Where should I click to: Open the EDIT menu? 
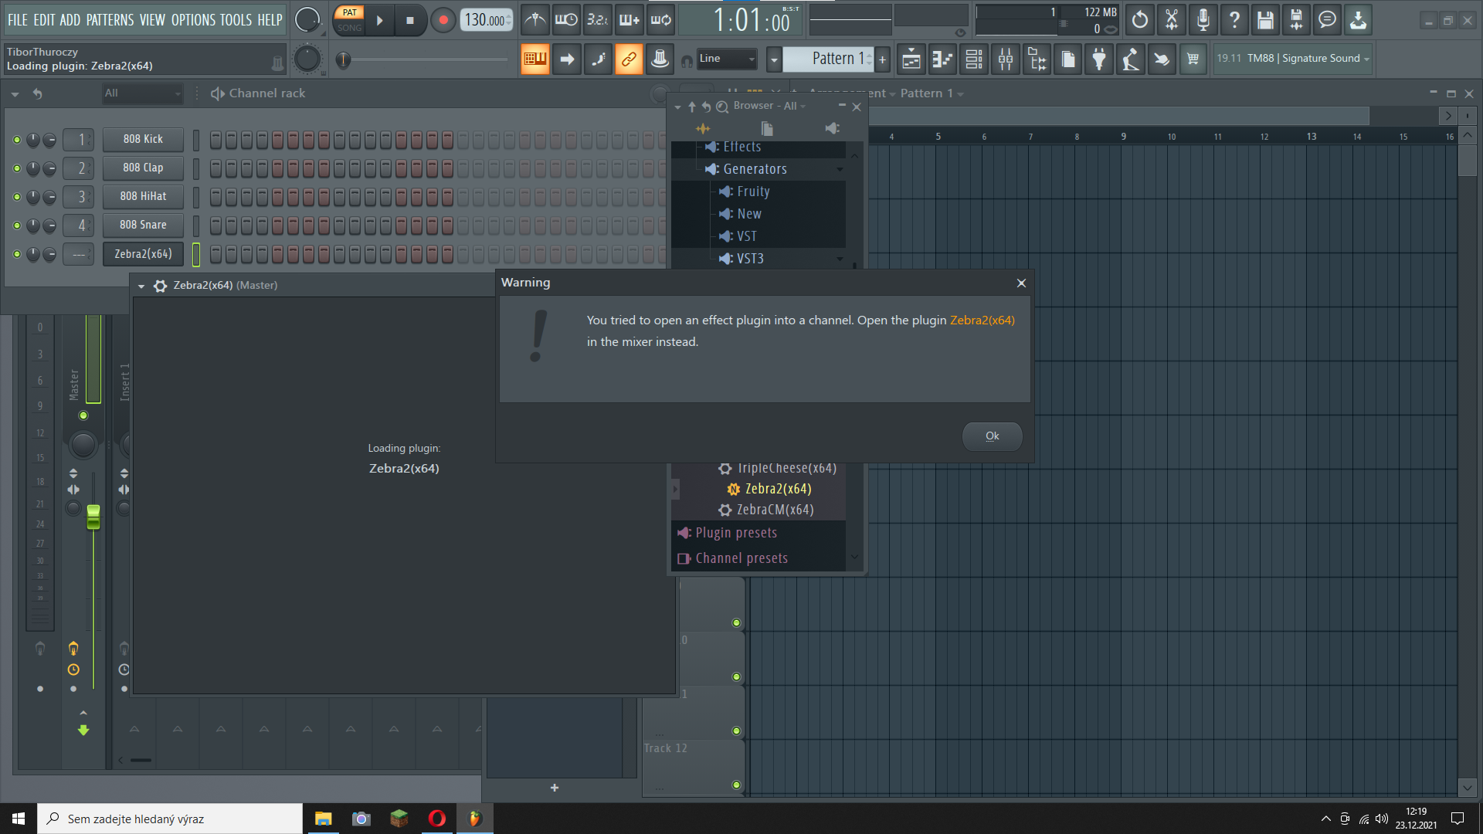[x=44, y=20]
